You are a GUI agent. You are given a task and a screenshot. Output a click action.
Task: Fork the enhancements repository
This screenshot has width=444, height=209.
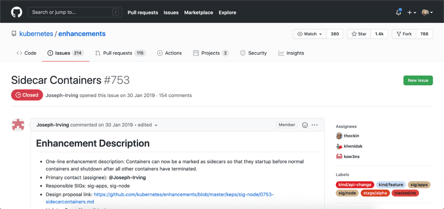click(404, 34)
